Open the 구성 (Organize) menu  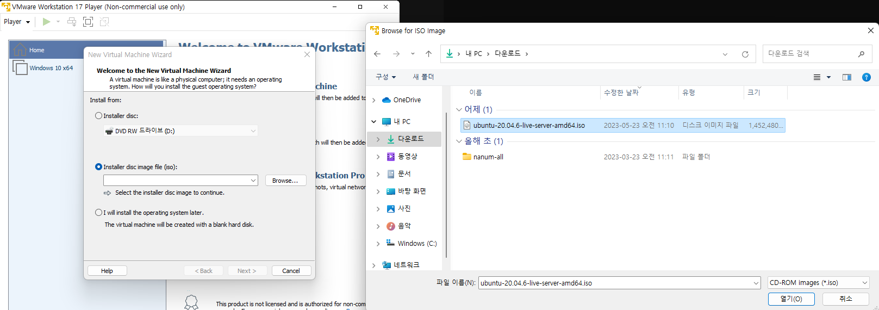click(386, 77)
